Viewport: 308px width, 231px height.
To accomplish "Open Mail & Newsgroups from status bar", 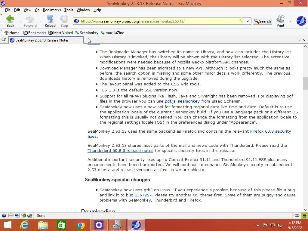I will point(11,215).
